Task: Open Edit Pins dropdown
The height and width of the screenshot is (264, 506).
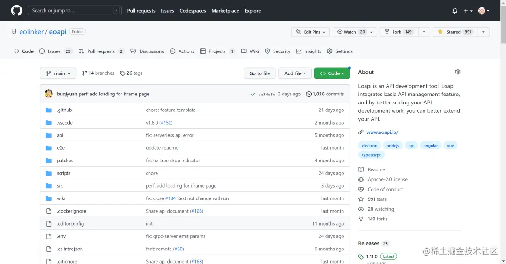Action: point(311,32)
